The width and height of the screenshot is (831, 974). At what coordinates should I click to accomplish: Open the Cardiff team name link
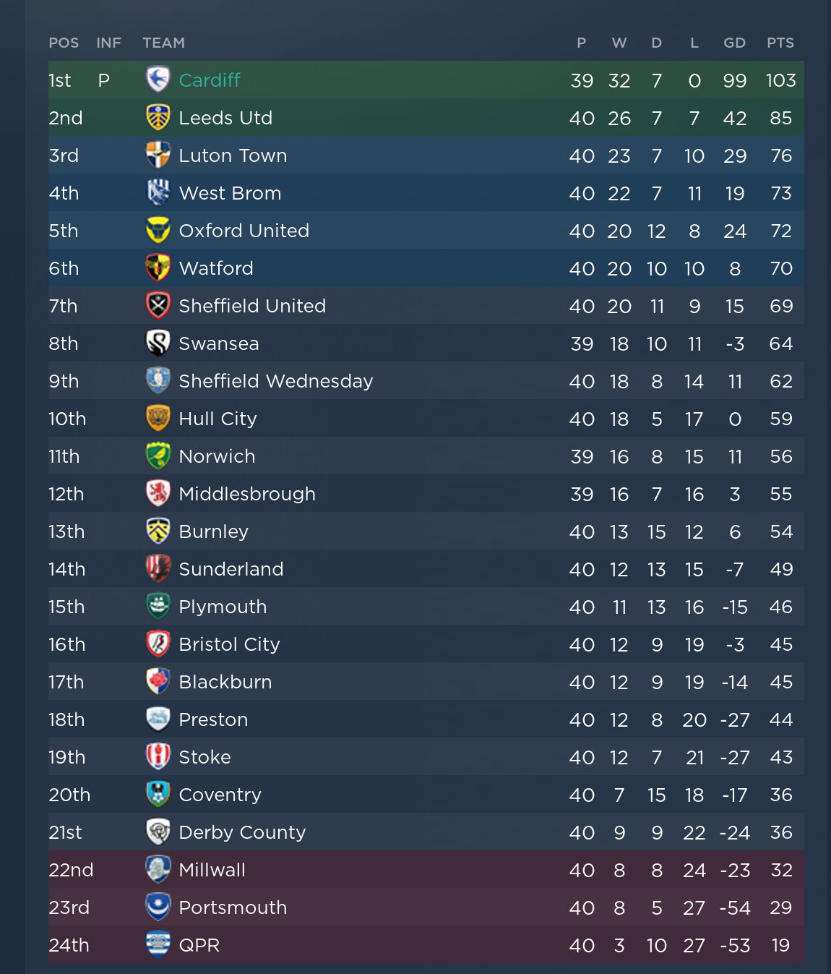click(x=210, y=80)
